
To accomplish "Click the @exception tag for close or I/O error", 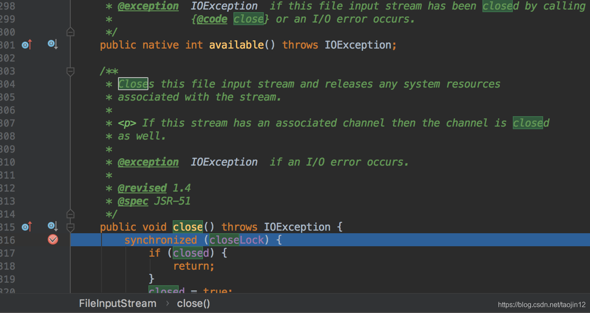I will [x=148, y=6].
